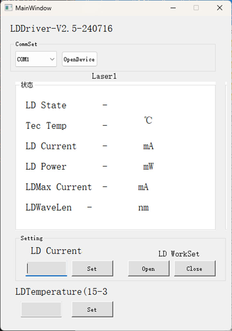Click the CommSet group label

pos(26,44)
